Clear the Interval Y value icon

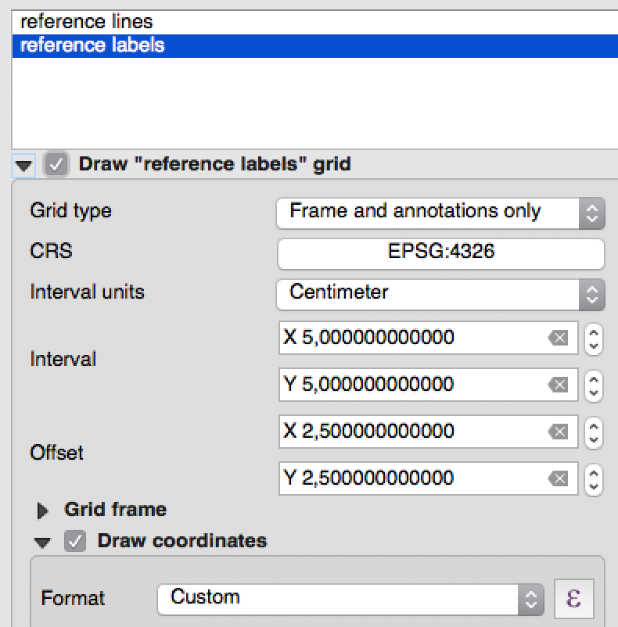[x=557, y=385]
